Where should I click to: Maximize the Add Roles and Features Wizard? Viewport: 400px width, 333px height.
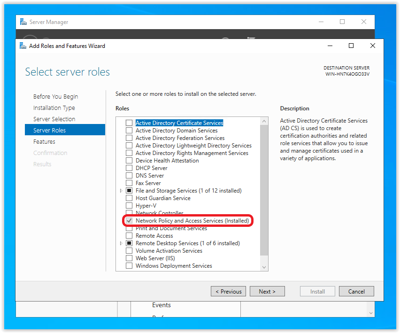(351, 46)
